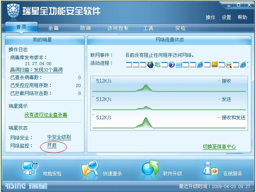The height and width of the screenshot is (192, 256).
Task: Toggle 网络监控 开启 status link
Action: pyautogui.click(x=52, y=145)
